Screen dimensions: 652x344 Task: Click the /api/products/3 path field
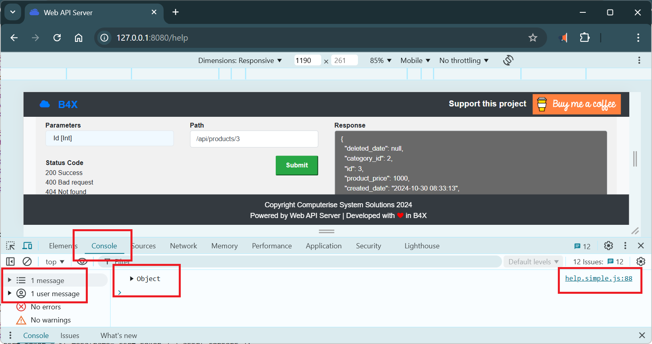(x=254, y=139)
